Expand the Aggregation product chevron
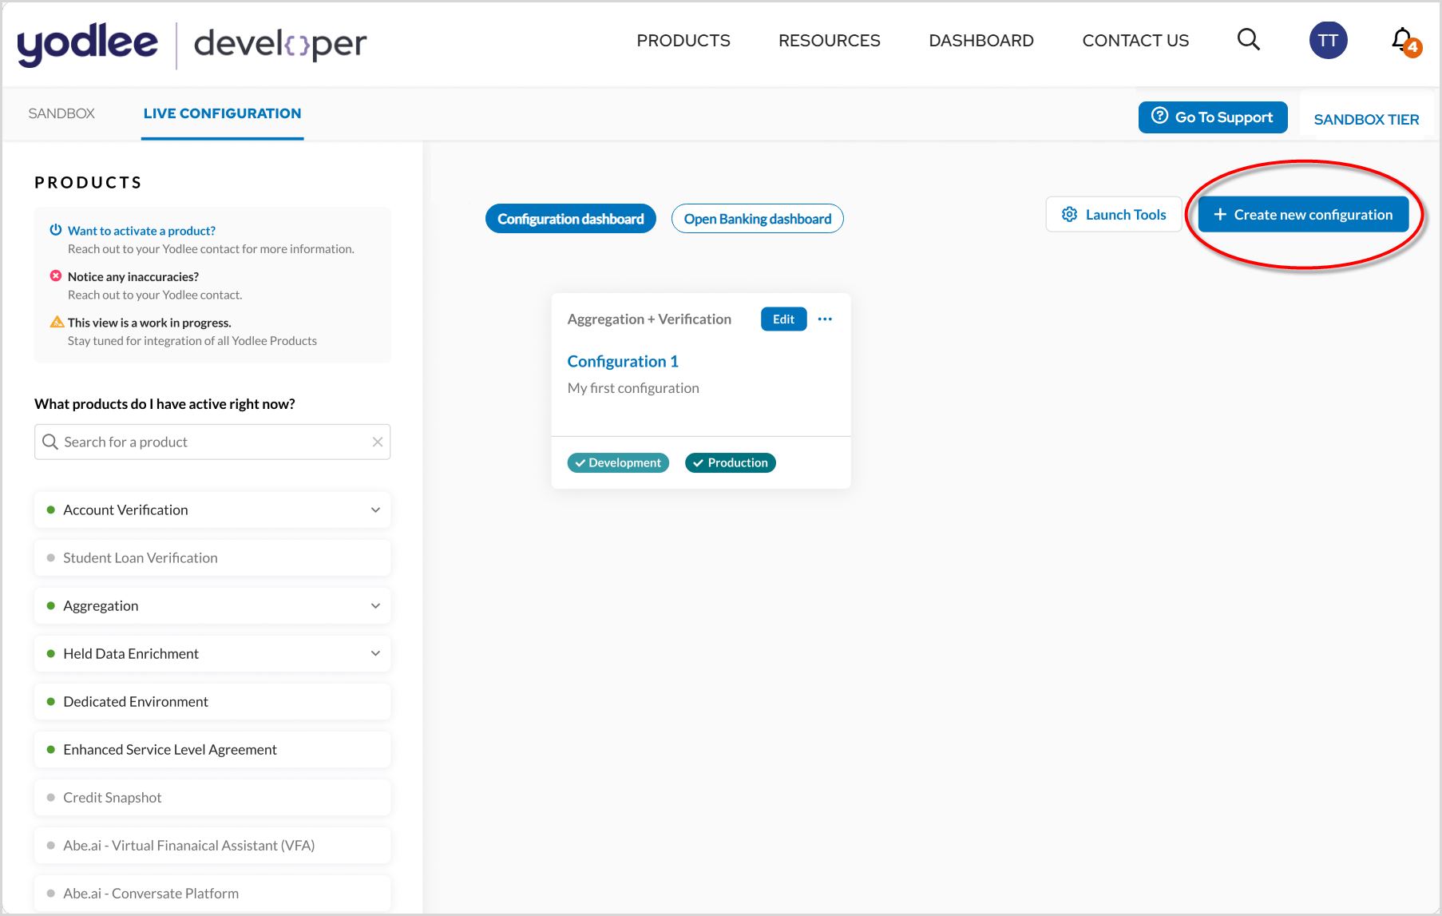1442x916 pixels. pyautogui.click(x=375, y=606)
